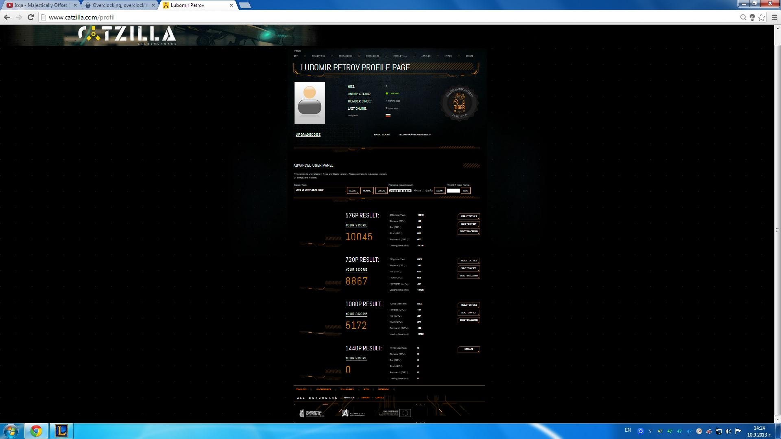This screenshot has height=439, width=781.
Task: Click the address bar URL field
Action: pyautogui.click(x=390, y=17)
